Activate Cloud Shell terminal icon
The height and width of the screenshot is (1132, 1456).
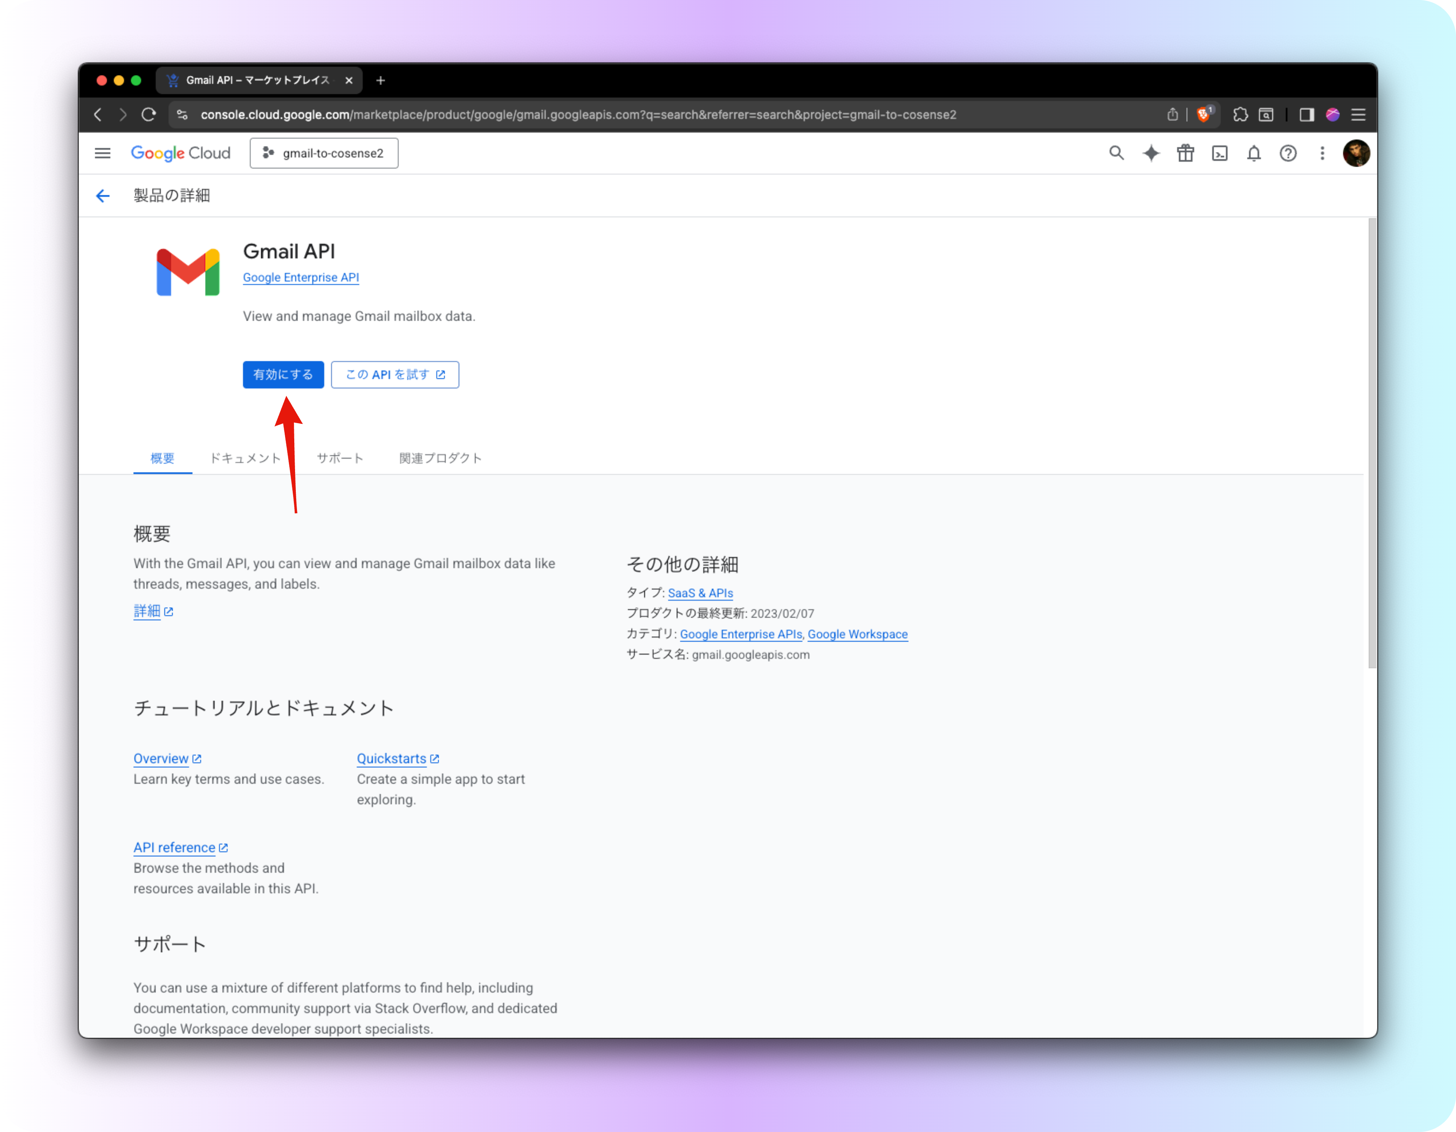(x=1219, y=153)
